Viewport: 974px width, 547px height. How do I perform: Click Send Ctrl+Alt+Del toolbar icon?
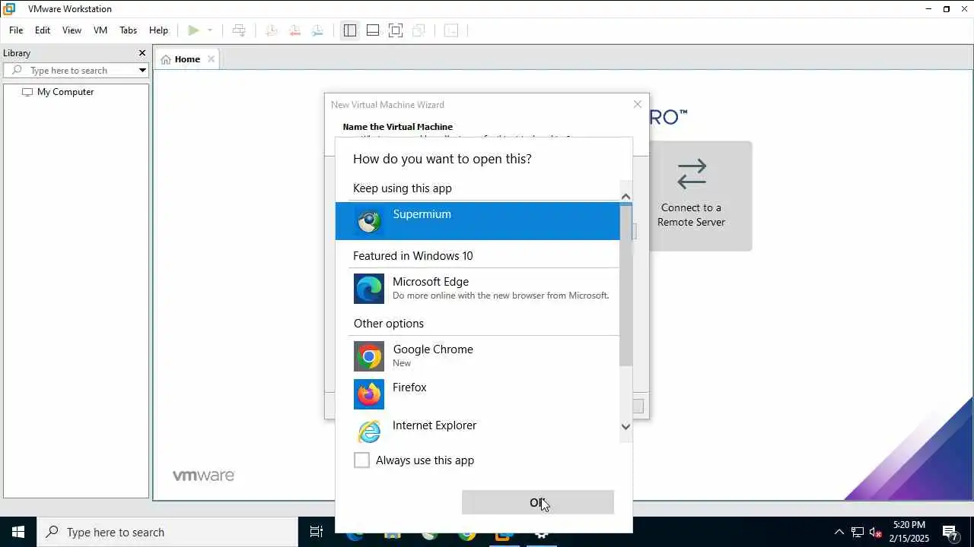[239, 30]
